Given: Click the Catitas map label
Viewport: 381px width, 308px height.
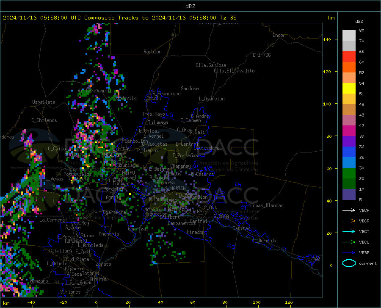Looking at the screenshot, I should [x=241, y=228].
